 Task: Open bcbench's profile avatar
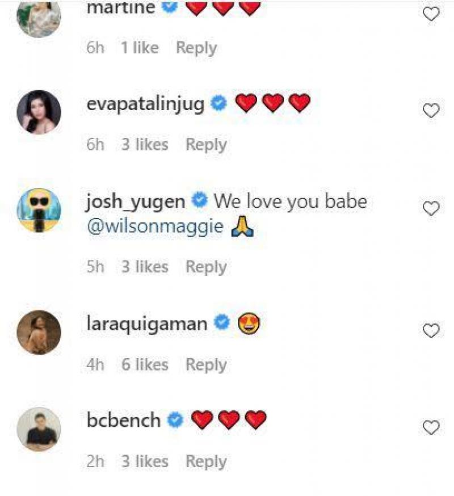pos(39,429)
